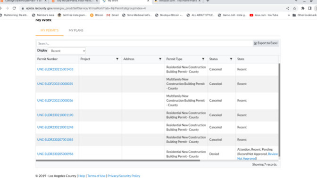
Task: Sort by the State column header
Action: tap(241, 59)
